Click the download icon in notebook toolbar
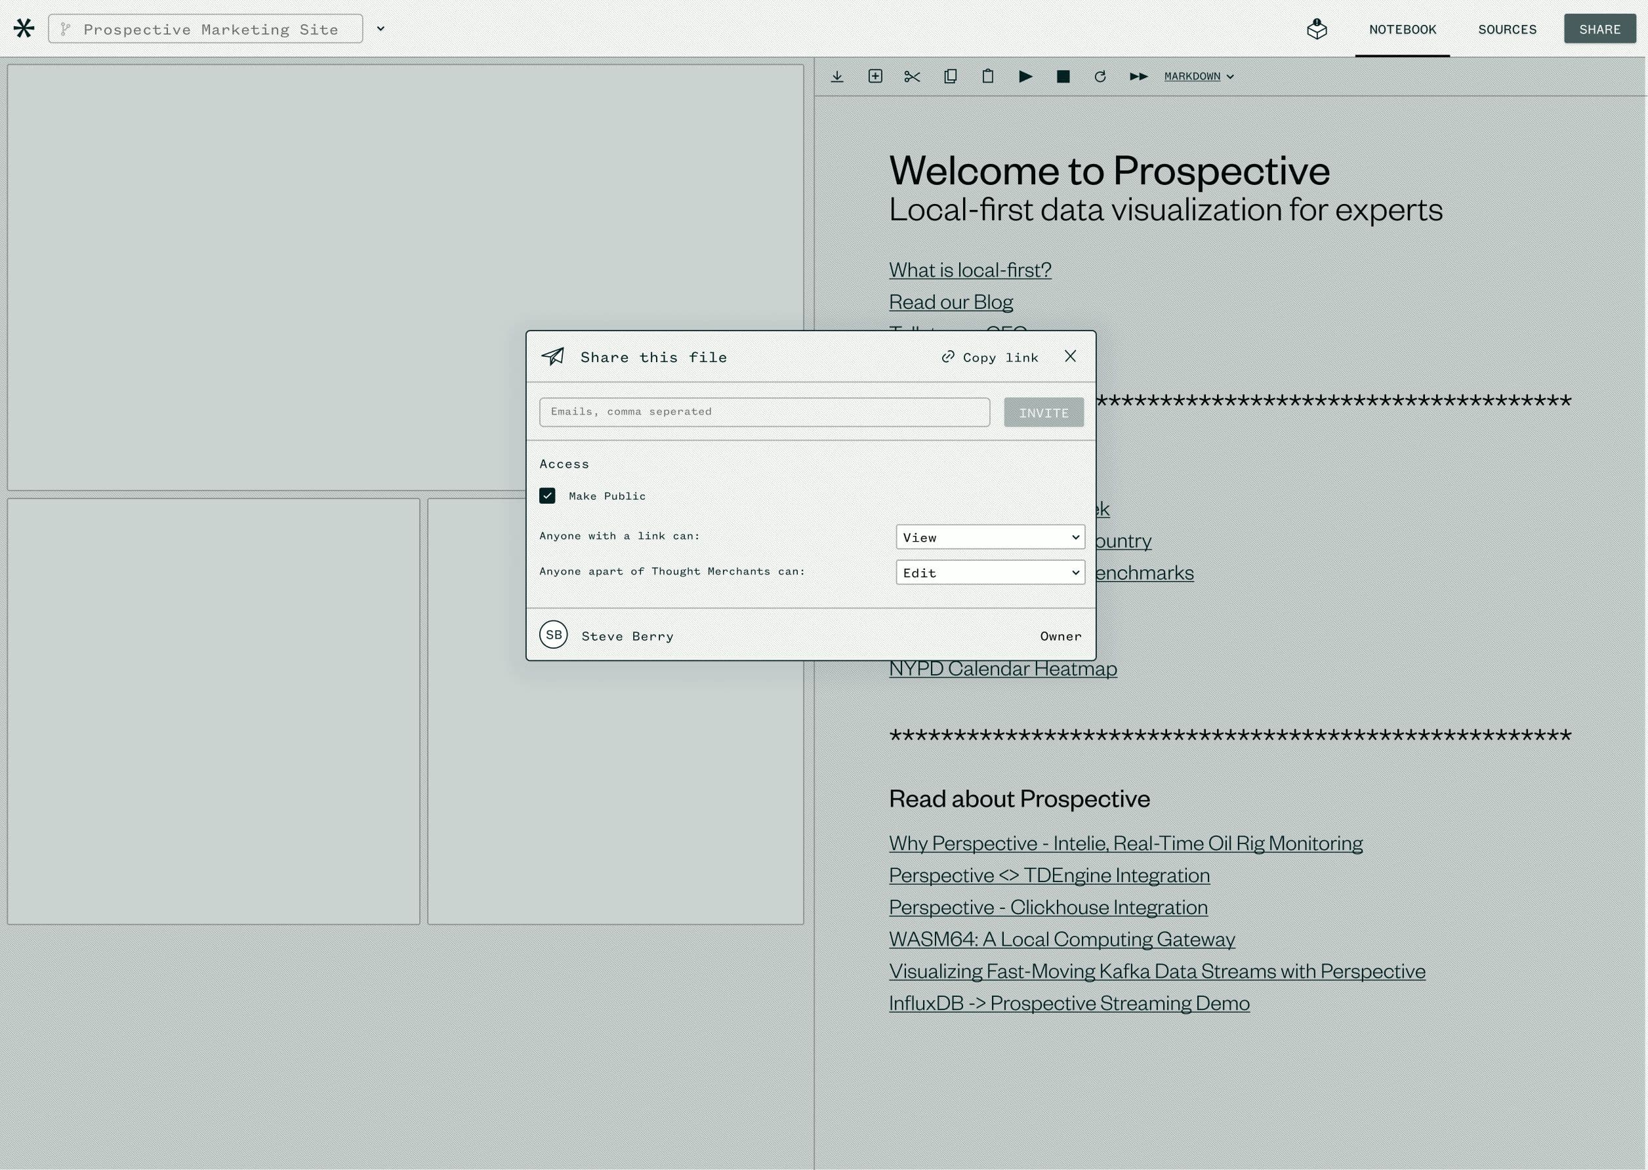The height and width of the screenshot is (1170, 1648). coord(836,76)
